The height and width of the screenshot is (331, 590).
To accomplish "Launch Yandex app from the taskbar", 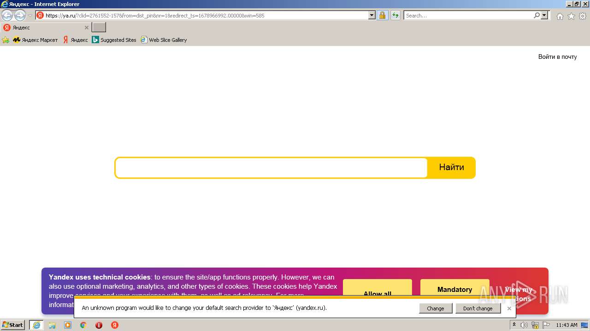I will (x=115, y=325).
